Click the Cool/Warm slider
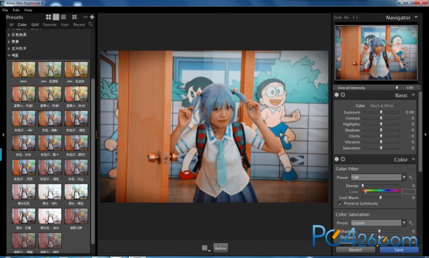This screenshot has height=258, width=429. (x=381, y=197)
